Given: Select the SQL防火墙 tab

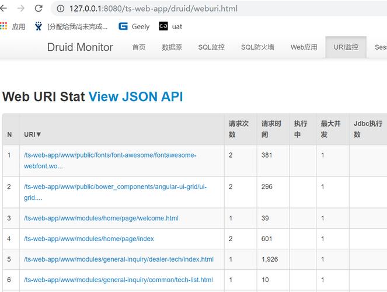Looking at the screenshot, I should [x=257, y=47].
